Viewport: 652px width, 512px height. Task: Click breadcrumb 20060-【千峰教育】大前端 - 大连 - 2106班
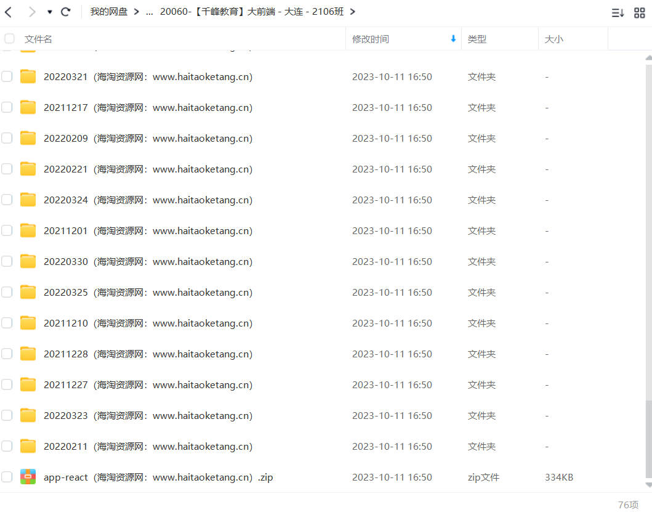click(252, 12)
